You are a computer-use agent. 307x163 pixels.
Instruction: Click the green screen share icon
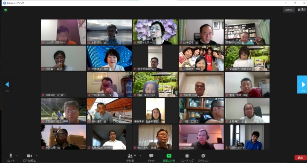(x=169, y=156)
